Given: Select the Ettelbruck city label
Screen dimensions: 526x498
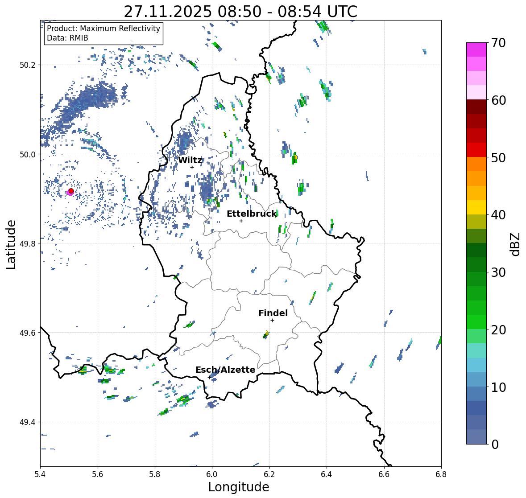Looking at the screenshot, I should [x=252, y=214].
